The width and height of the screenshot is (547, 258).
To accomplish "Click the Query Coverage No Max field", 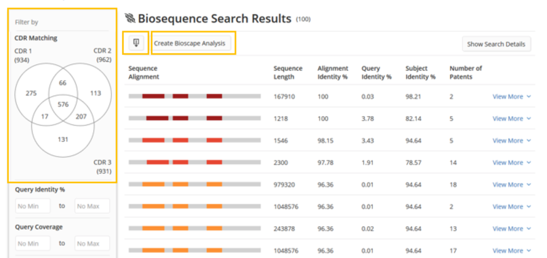I will [92, 243].
